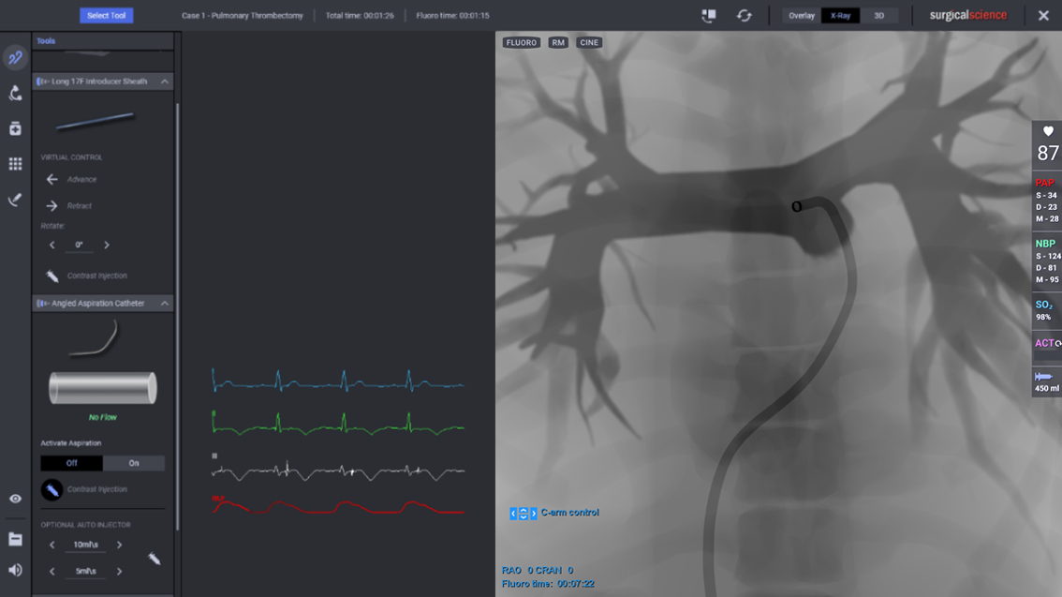Open the catheter tools sidebar icon

pyautogui.click(x=15, y=57)
